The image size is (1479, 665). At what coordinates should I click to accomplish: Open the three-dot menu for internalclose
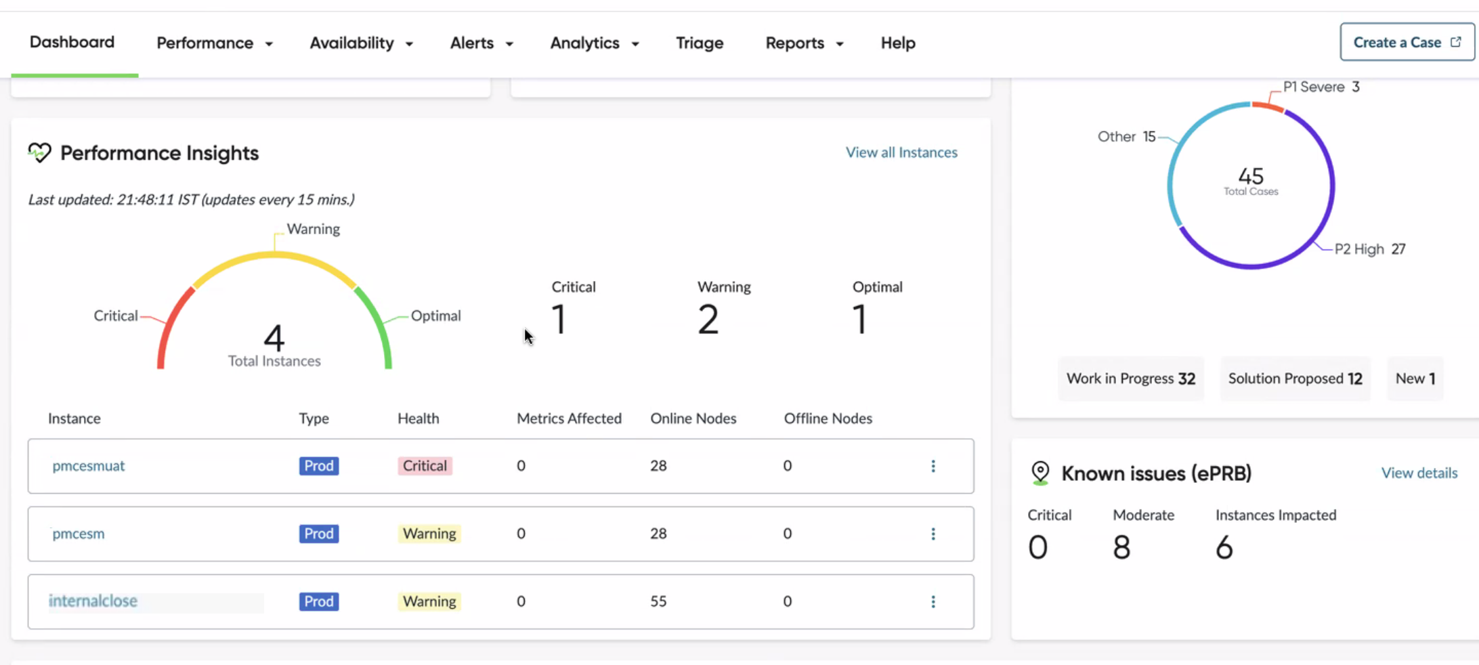[933, 601]
